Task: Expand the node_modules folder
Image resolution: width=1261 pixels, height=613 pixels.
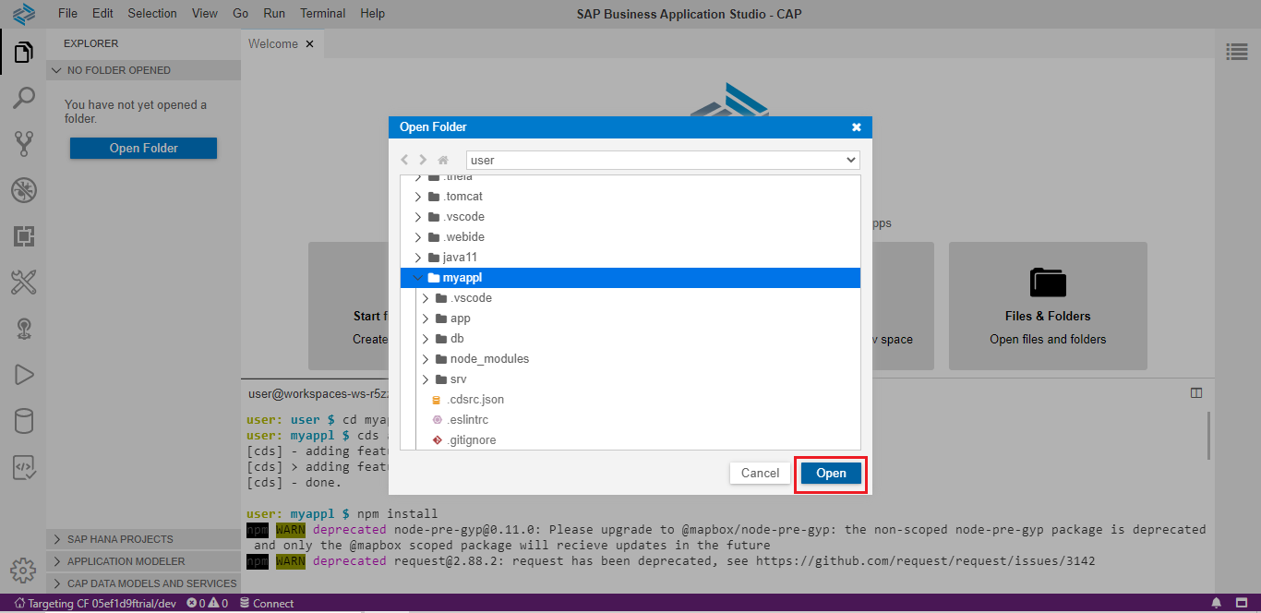Action: (426, 359)
